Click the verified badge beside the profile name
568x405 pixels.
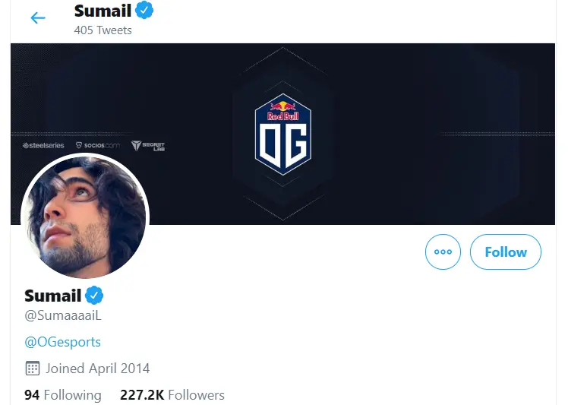(x=94, y=295)
